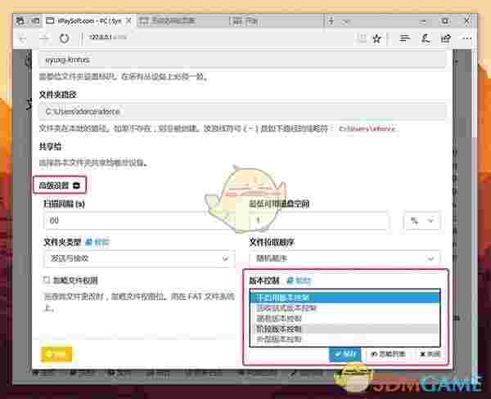Screen dimensions: 491x399
Task: Click the folder ID field ryuxg-kmhxs
Action: click(242, 60)
